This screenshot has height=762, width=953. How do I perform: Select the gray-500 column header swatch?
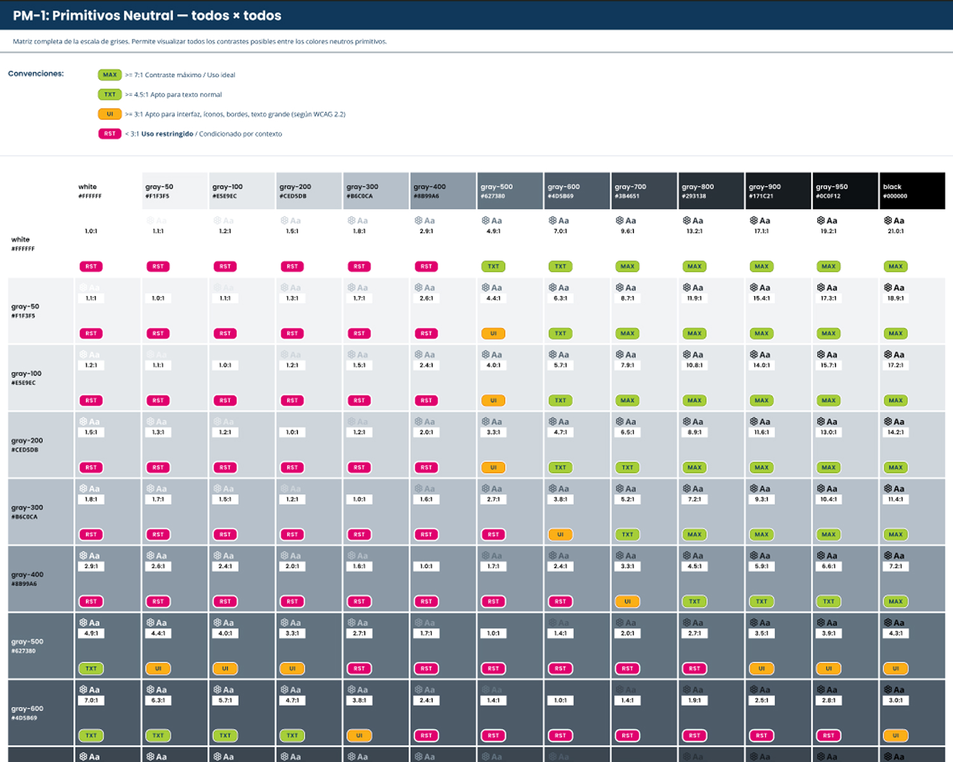510,190
